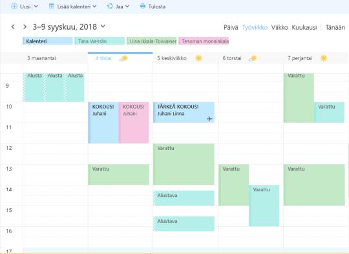Viewport: 349px width, 254px height.
Task: Open Wednesday's Alustava event at 15
Action: click(x=184, y=224)
